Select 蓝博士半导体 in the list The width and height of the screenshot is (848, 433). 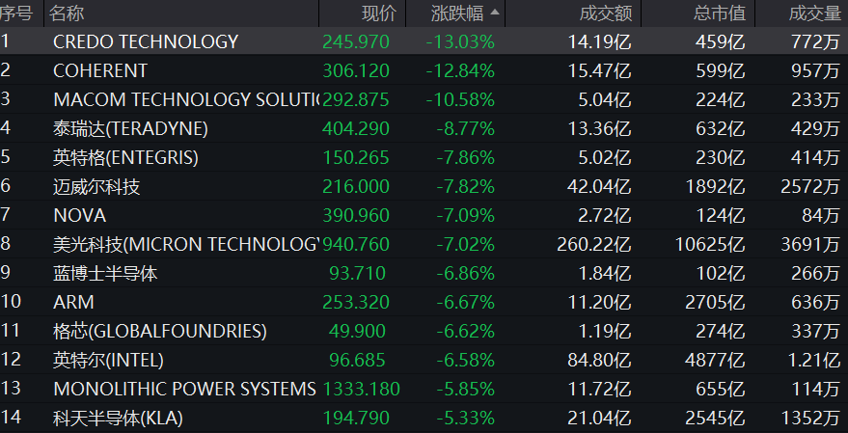(x=424, y=273)
